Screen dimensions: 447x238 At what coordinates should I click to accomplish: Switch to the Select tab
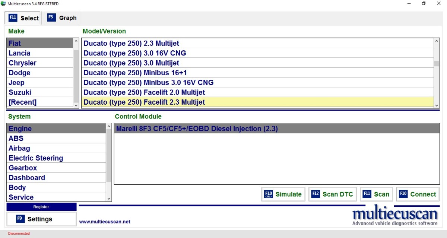[x=23, y=18]
